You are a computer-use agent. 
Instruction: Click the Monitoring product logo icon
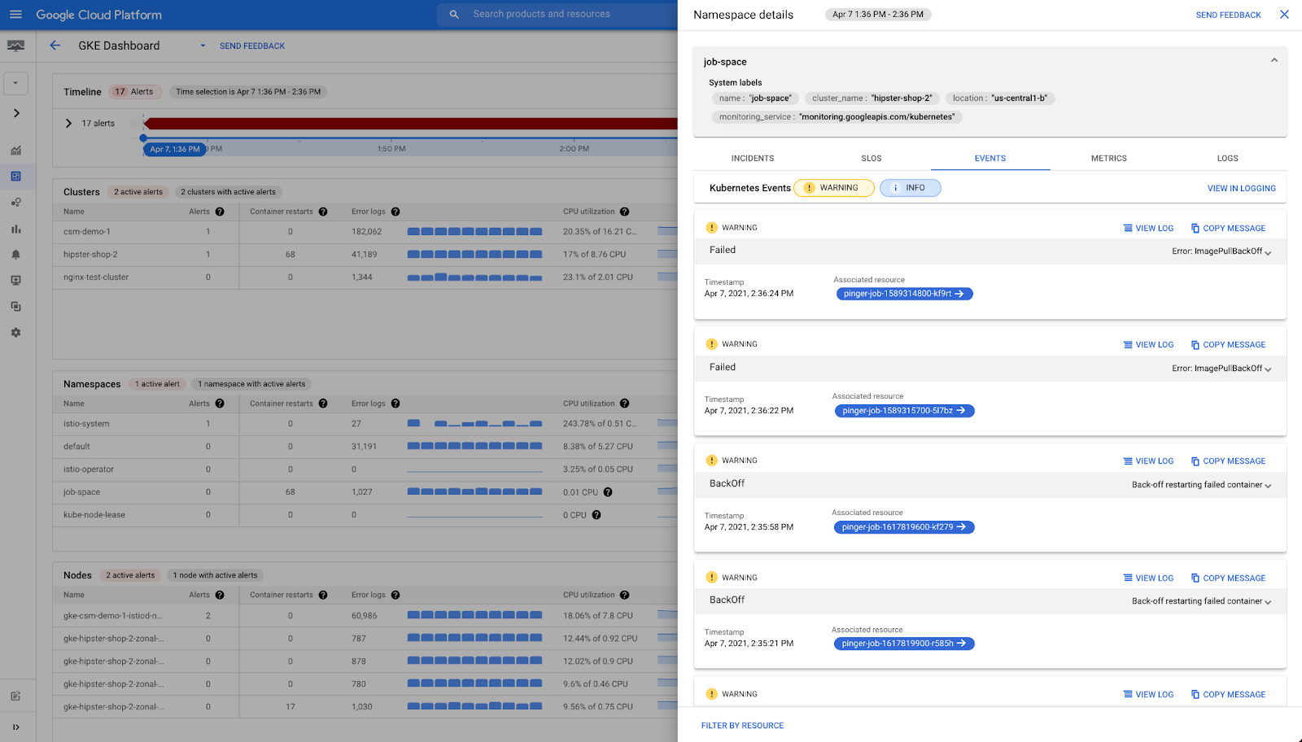tap(15, 46)
